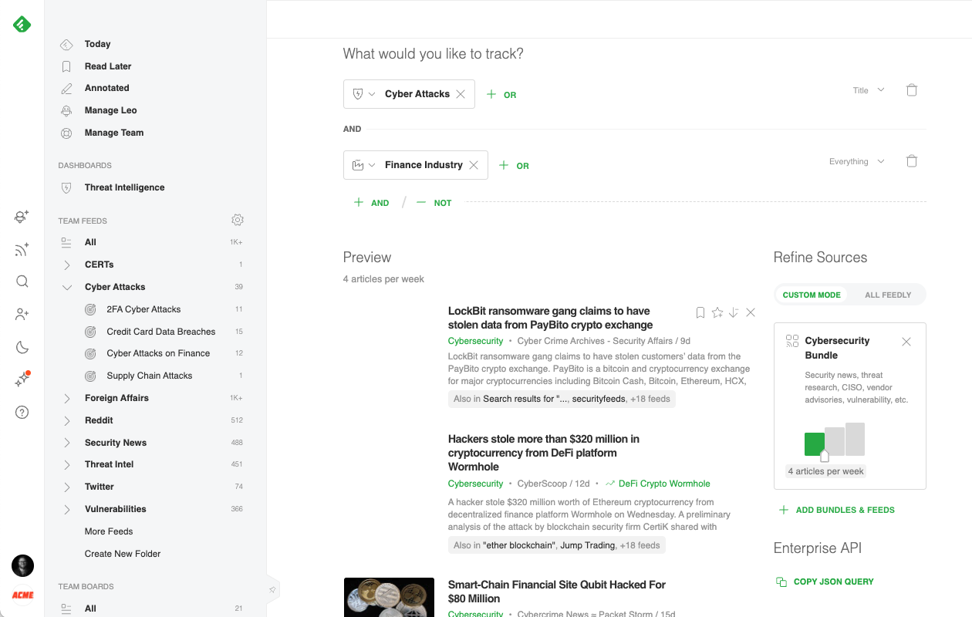972x617 pixels.
Task: Click the Team Feeds settings gear
Action: [x=238, y=221]
